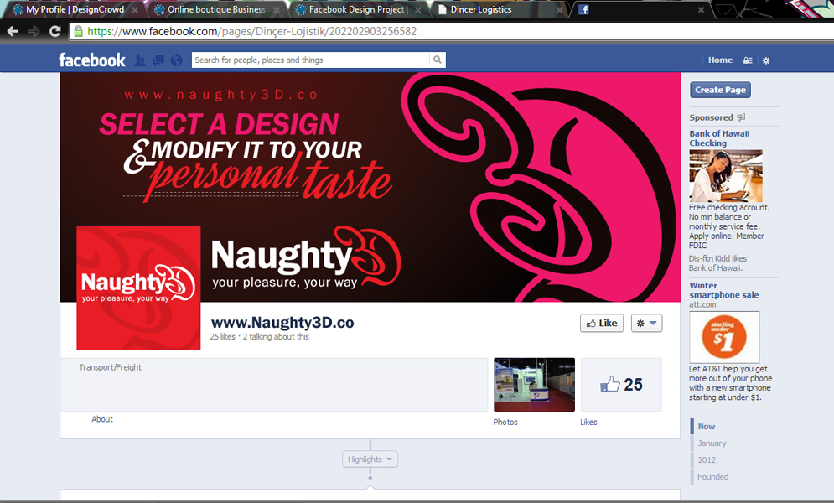Image resolution: width=834 pixels, height=503 pixels.
Task: Click the AT&T $1 ad image
Action: (724, 337)
